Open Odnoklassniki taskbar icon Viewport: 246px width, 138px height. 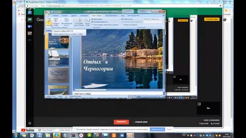(x=114, y=135)
